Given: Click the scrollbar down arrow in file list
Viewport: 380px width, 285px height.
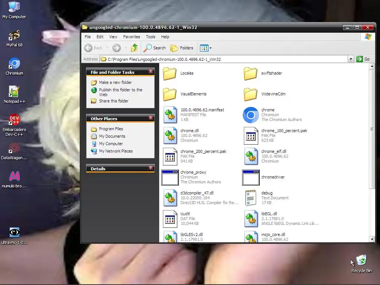Looking at the screenshot, I should 372,239.
